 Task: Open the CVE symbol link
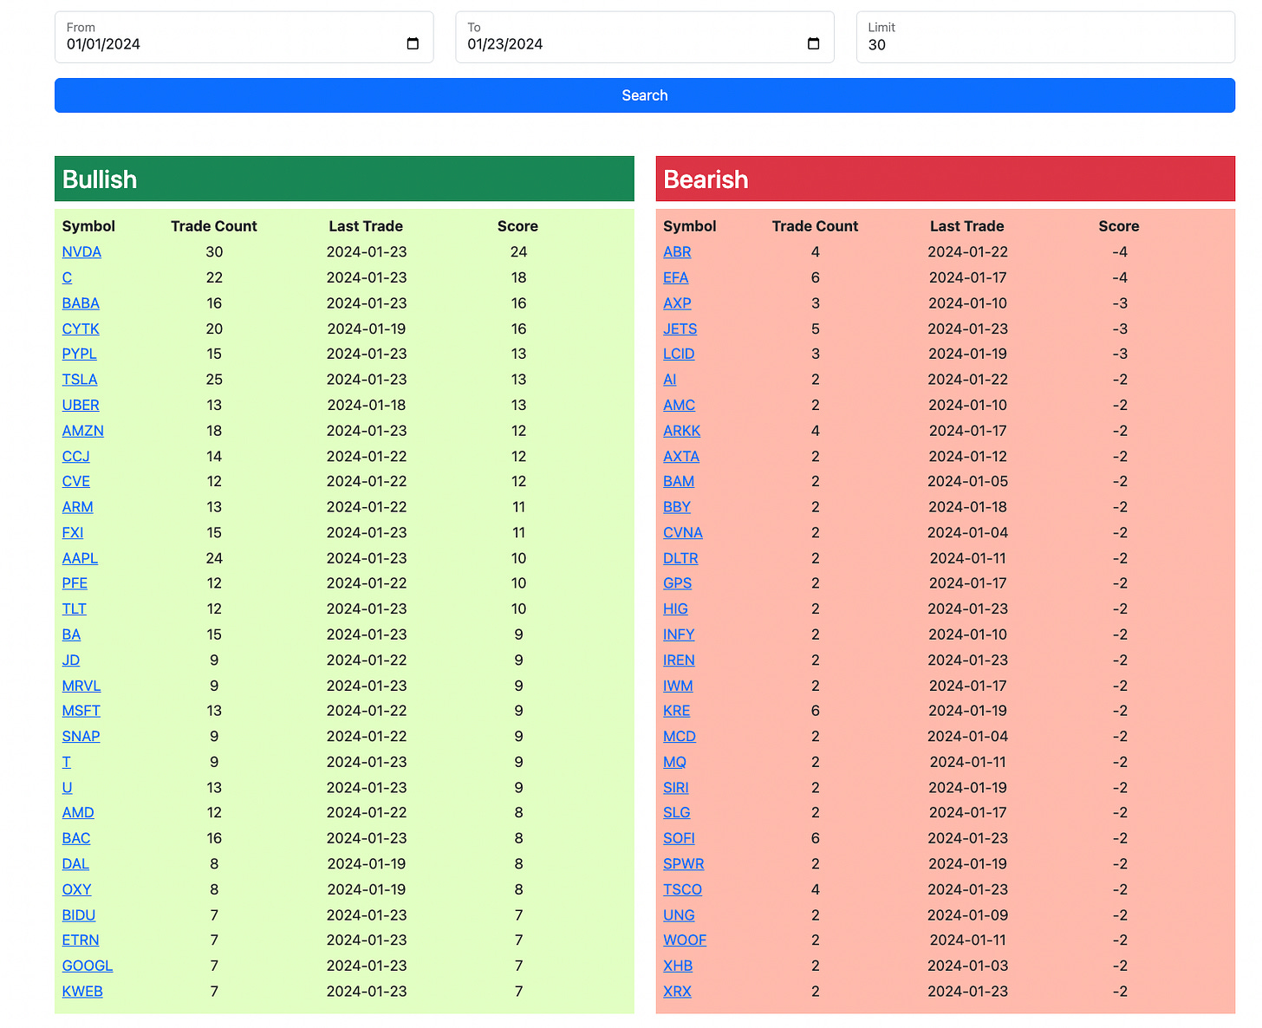point(76,481)
